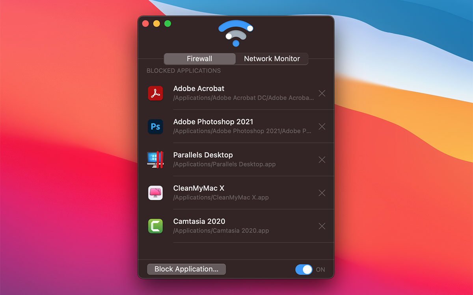Click the Wi-Fi logo icon at window top
Screen dimensions: 473x295
(236, 33)
